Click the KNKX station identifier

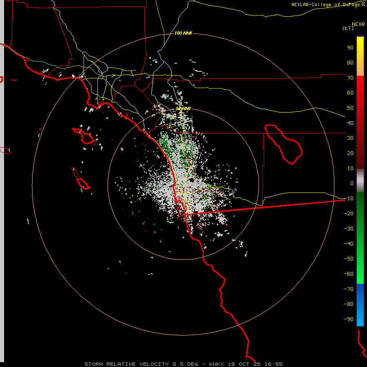pos(217,364)
